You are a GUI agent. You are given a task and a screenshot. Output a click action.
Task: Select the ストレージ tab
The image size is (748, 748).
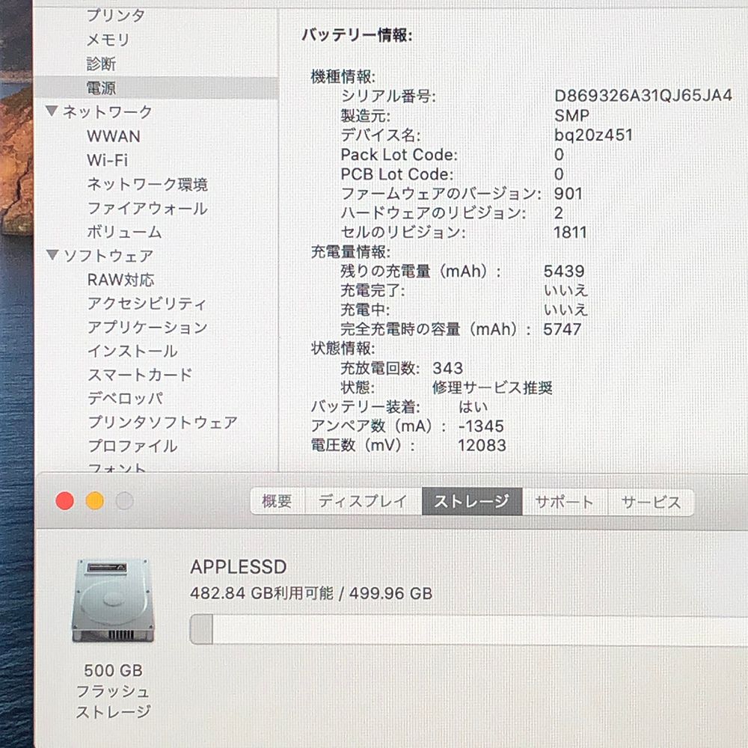coord(472,501)
